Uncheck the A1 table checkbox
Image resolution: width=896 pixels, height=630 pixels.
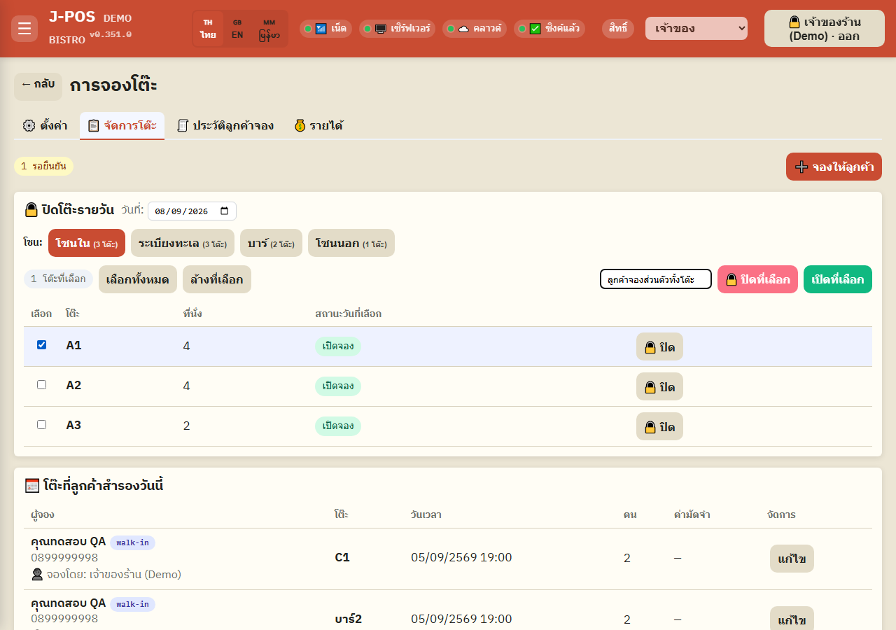tap(41, 345)
